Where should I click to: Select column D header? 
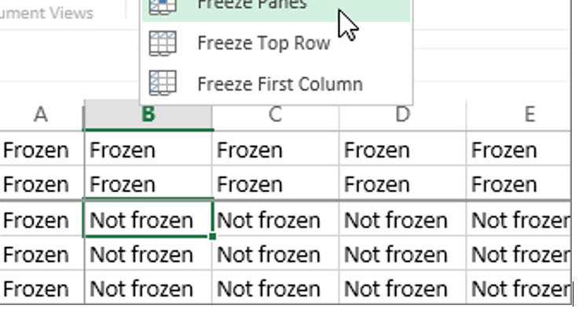coord(403,115)
